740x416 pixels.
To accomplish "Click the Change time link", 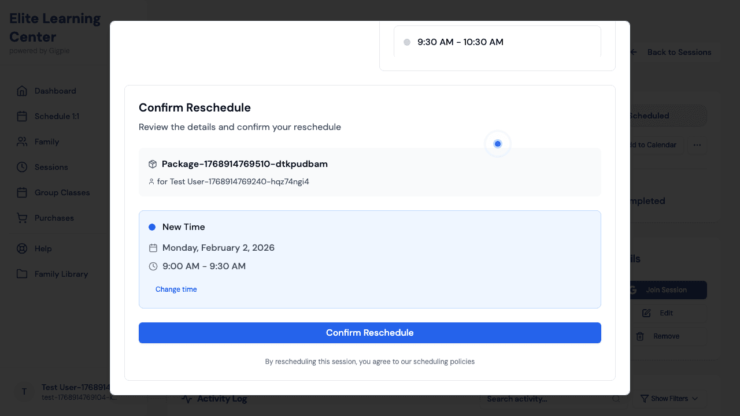I will (x=176, y=289).
